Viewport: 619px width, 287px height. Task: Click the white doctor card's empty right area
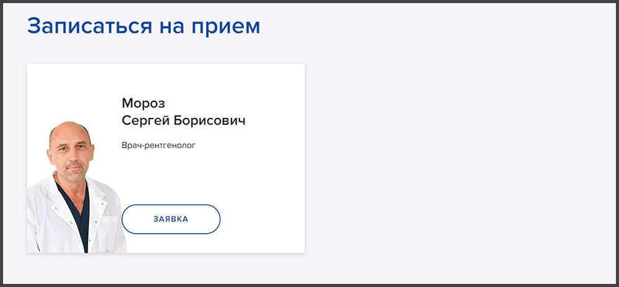point(272,178)
